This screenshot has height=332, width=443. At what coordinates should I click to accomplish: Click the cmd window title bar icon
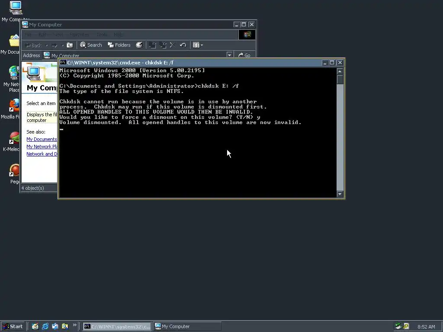tap(63, 62)
